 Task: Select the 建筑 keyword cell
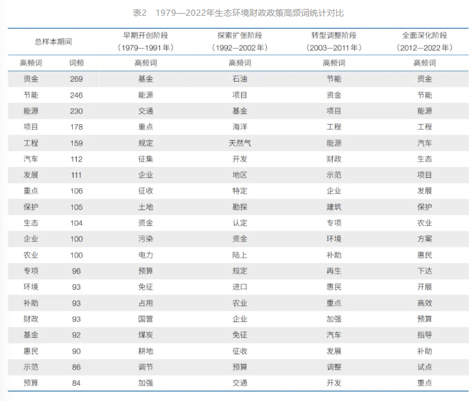point(334,207)
